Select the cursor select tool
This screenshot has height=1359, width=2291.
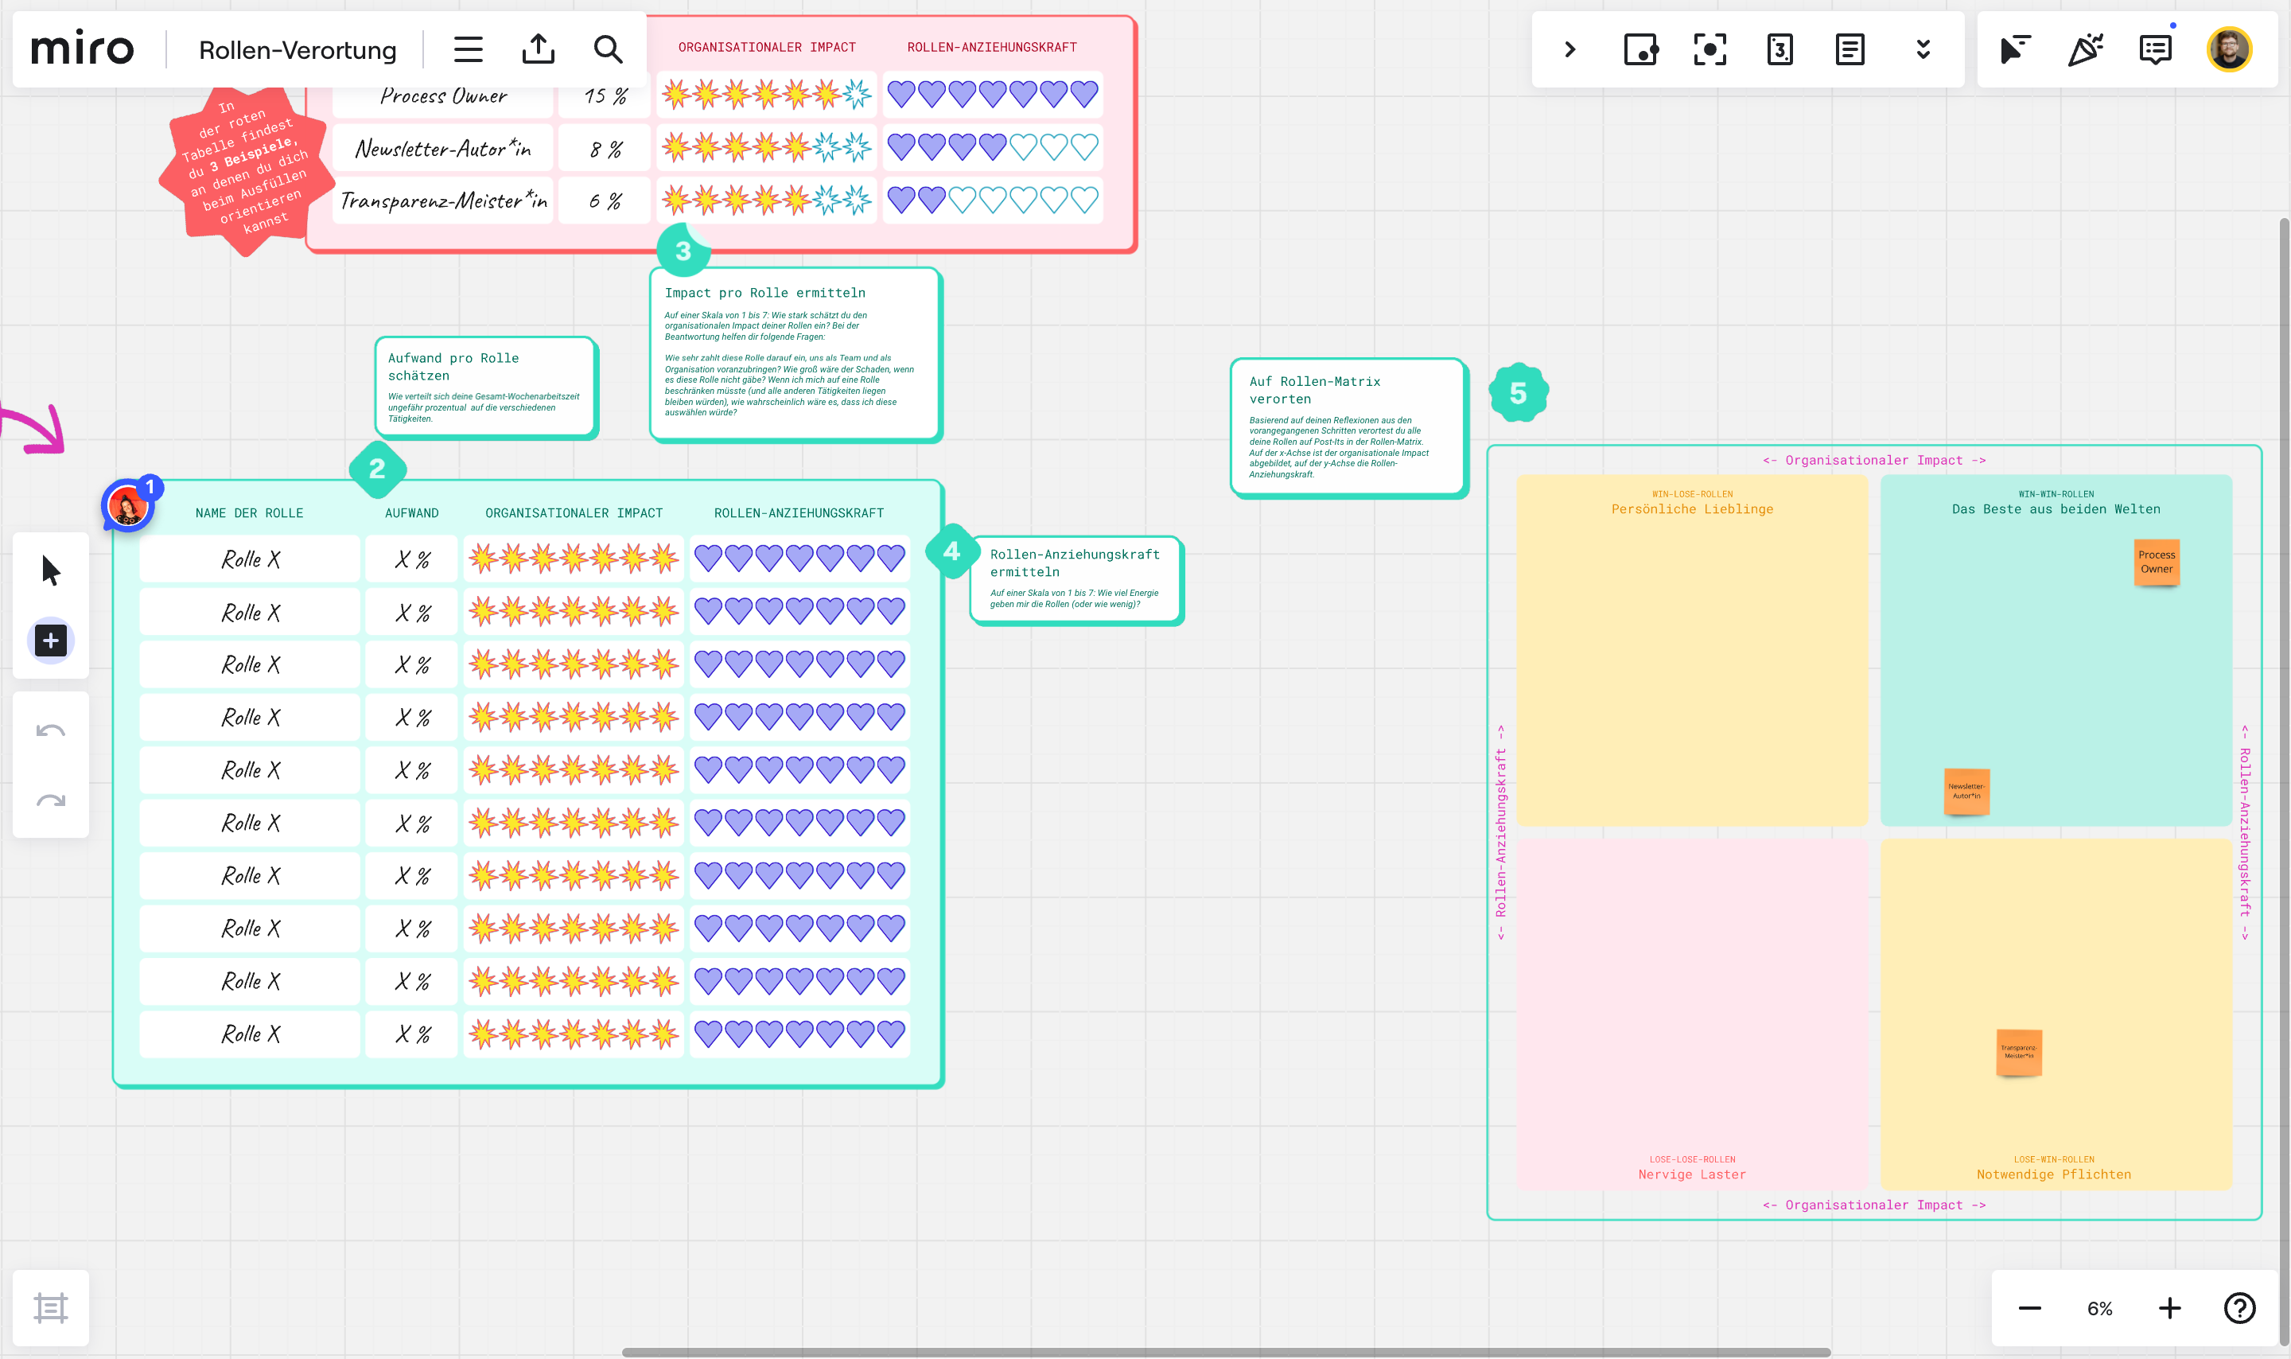[x=51, y=570]
